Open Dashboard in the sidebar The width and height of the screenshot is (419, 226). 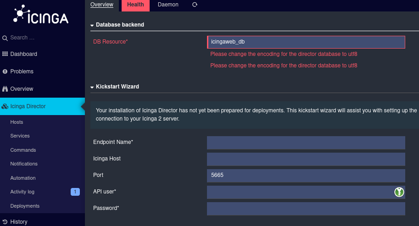click(x=43, y=54)
